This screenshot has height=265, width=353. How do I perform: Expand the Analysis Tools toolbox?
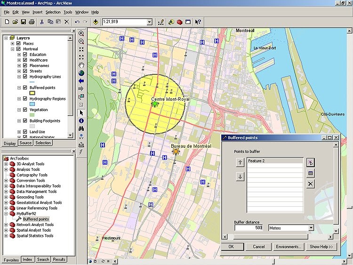click(6, 169)
